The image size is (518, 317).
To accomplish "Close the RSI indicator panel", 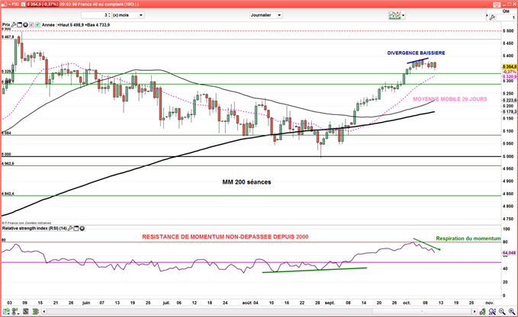I will (82, 229).
